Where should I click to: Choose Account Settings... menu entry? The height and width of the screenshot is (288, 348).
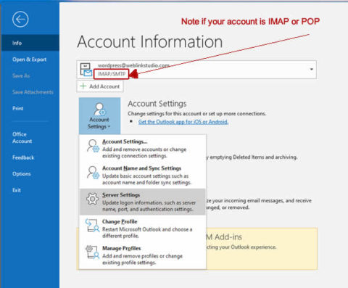click(x=143, y=149)
